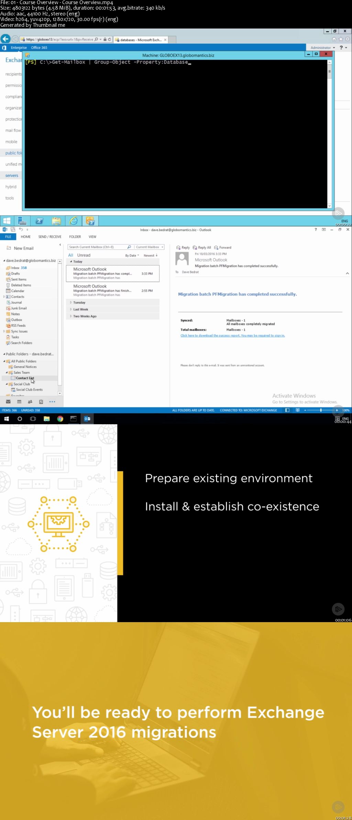Open the FILE tab in Outlook
The height and width of the screenshot is (820, 352).
click(8, 237)
